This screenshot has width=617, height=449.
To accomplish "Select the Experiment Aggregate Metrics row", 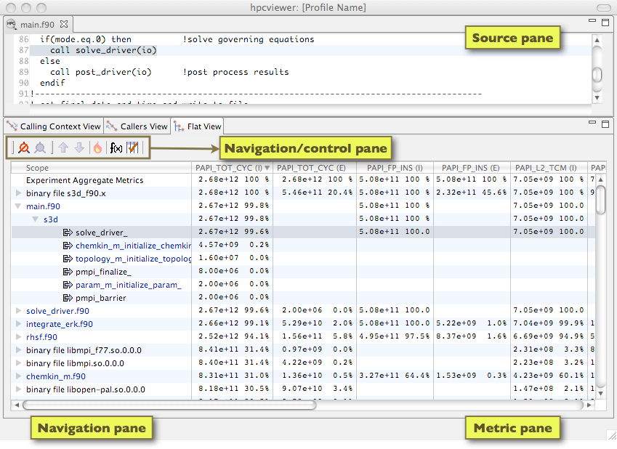I will [303, 180].
